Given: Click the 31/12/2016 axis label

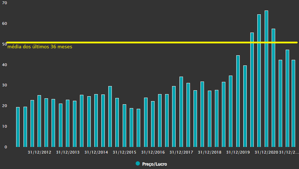Looking at the screenshot, I should 153,152.
